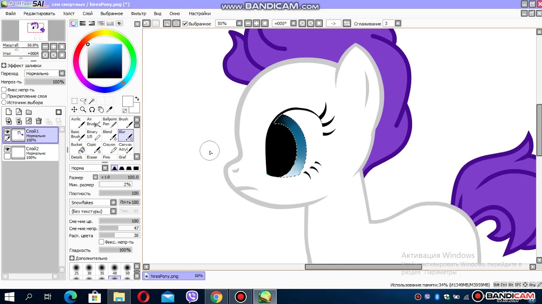Hide layer Слой1 via eye icon

[x=7, y=132]
